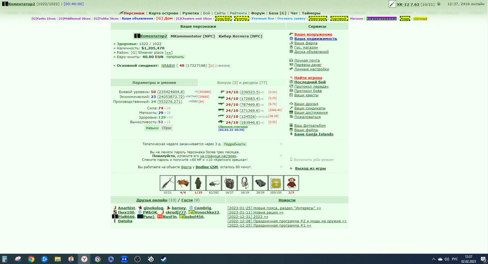The width and height of the screenshot is (488, 264).
Task: Open the machine gun item slot 10/21
Action: pyautogui.click(x=167, y=183)
